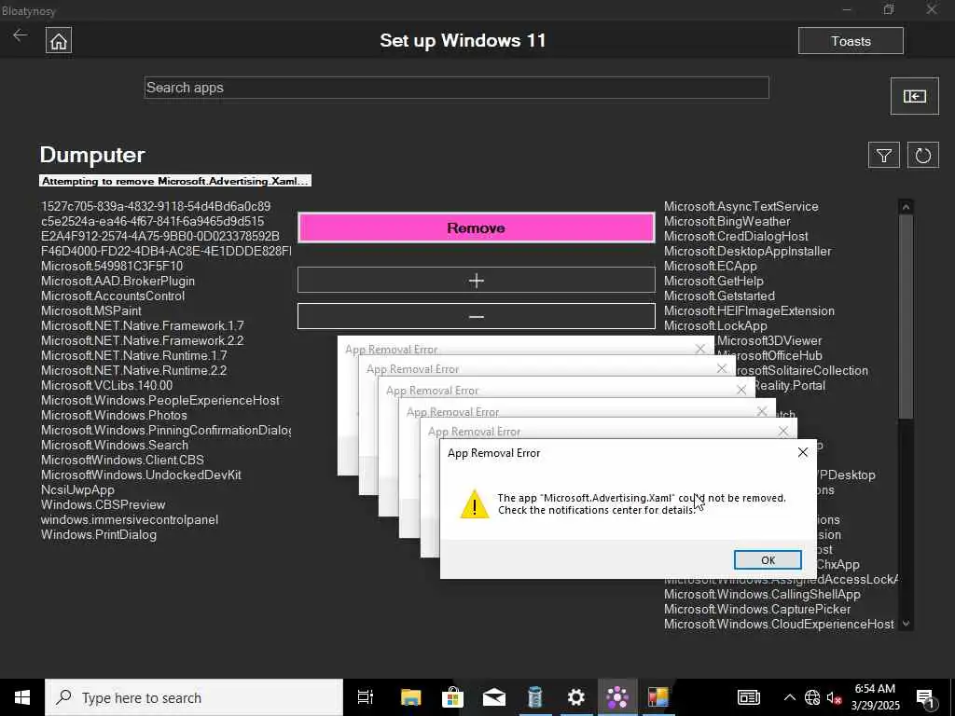
Task: Click the plus add button
Action: [477, 280]
